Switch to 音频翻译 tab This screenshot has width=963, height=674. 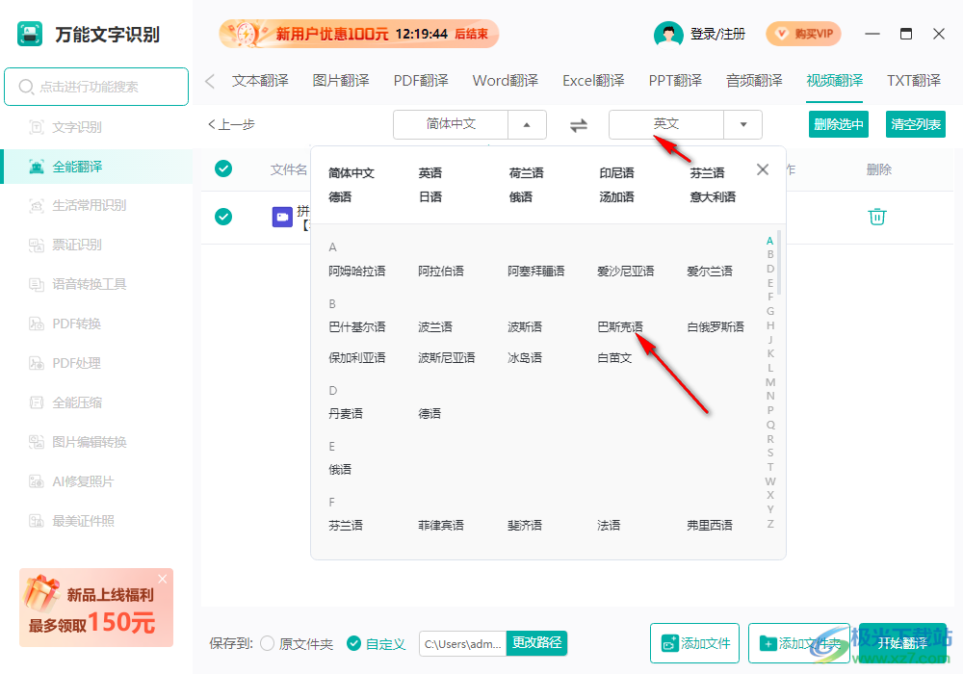[x=754, y=81]
